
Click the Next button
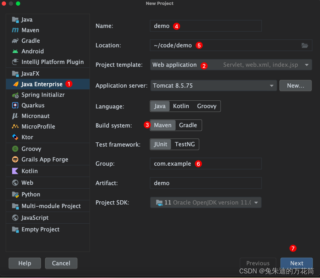(297, 263)
